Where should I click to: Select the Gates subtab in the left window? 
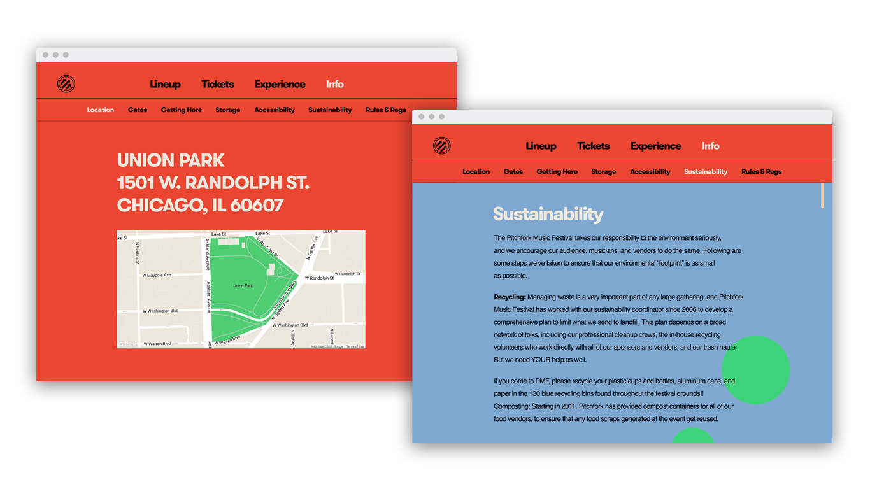point(138,110)
